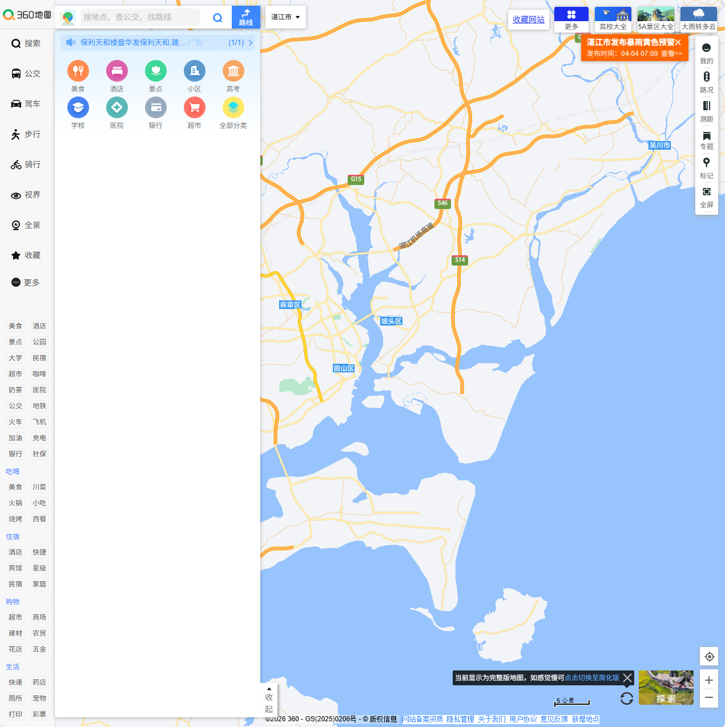Image resolution: width=725 pixels, height=727 pixels.
Task: Select the 银行 bank category icon
Action: [155, 107]
